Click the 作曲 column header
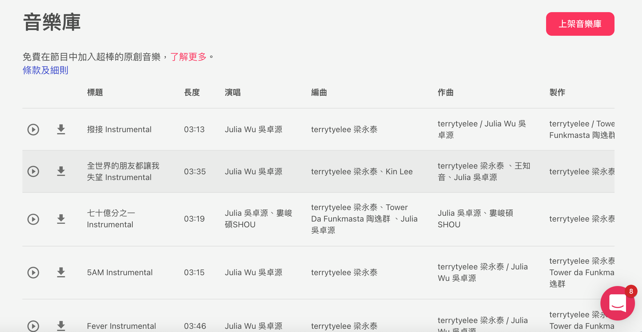This screenshot has height=332, width=642. point(446,93)
